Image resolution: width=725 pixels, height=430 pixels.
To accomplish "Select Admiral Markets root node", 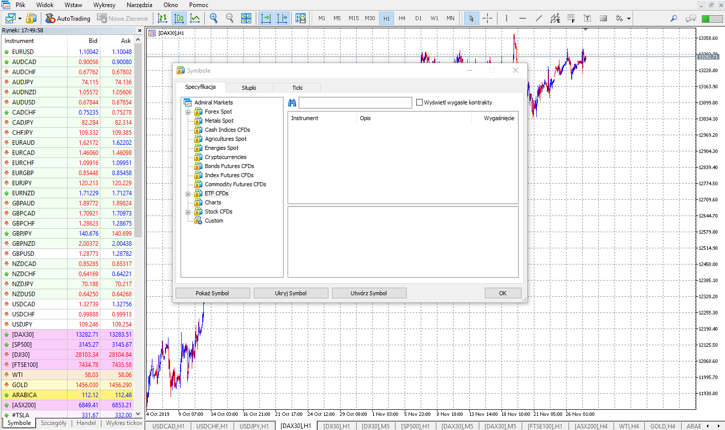I will 213,102.
